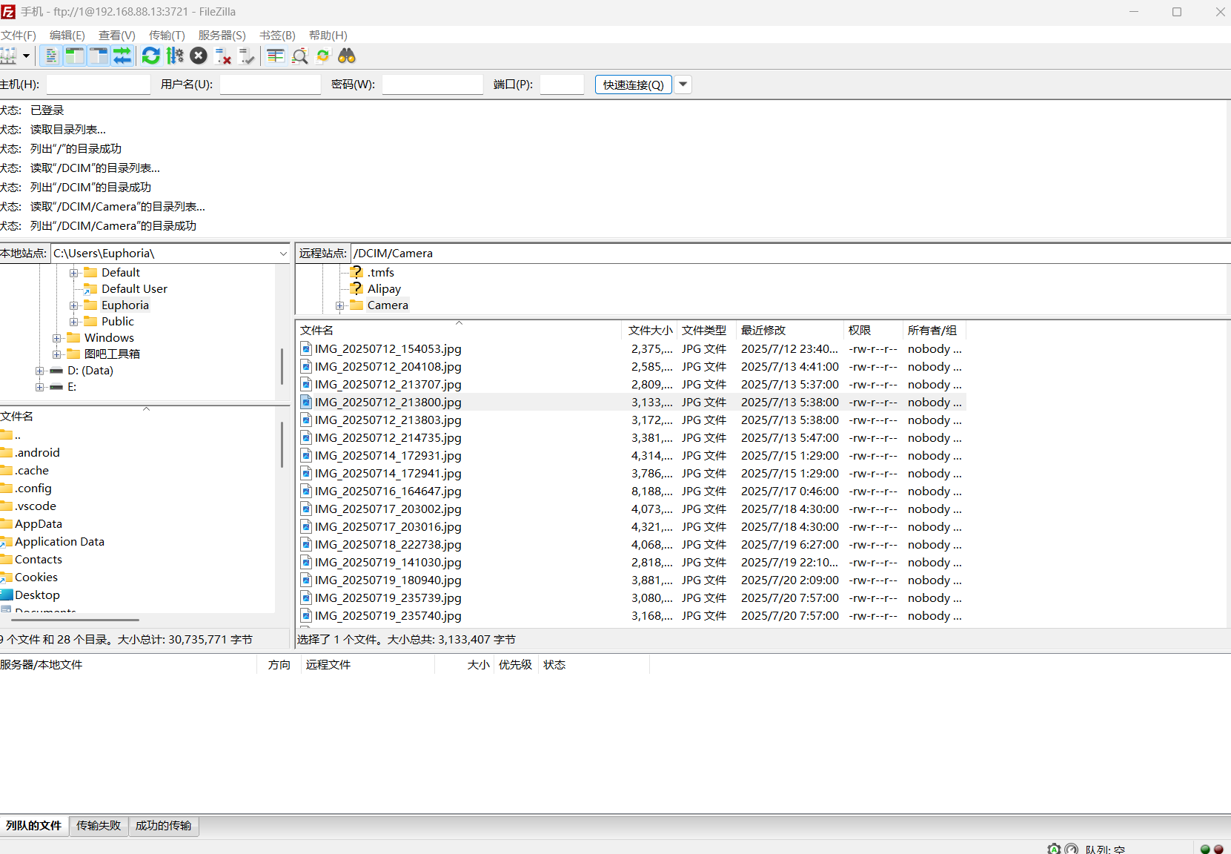Sort remote files by 最近修改 column
The width and height of the screenshot is (1231, 854).
tap(763, 331)
